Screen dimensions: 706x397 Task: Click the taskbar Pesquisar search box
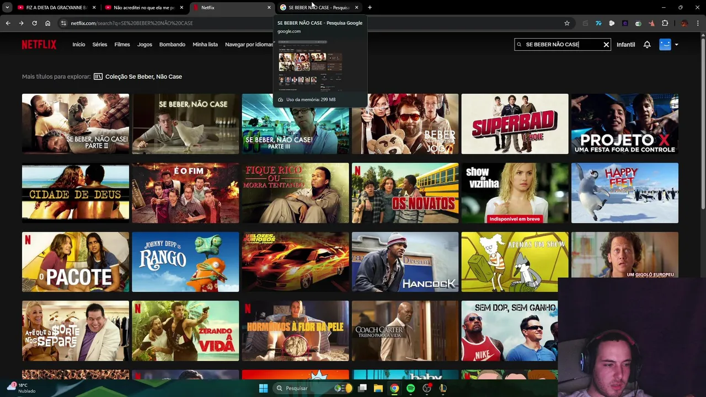(313, 388)
